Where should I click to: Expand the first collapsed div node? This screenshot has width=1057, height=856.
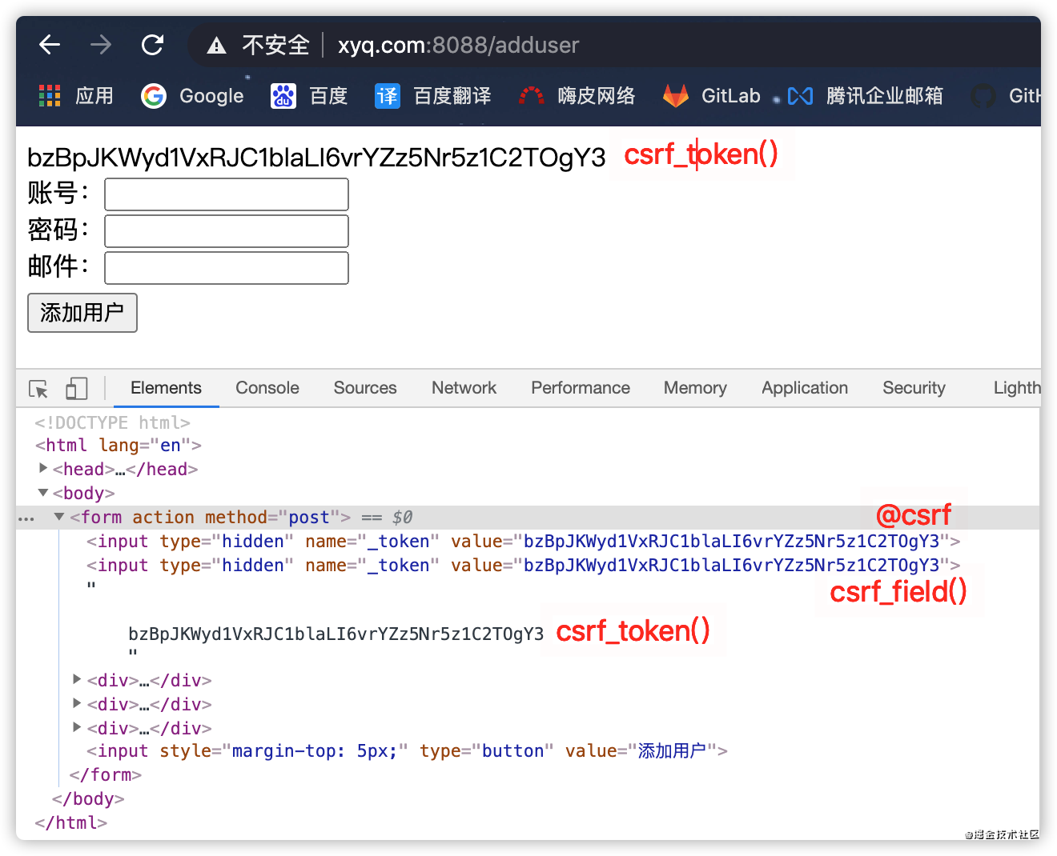(x=77, y=679)
